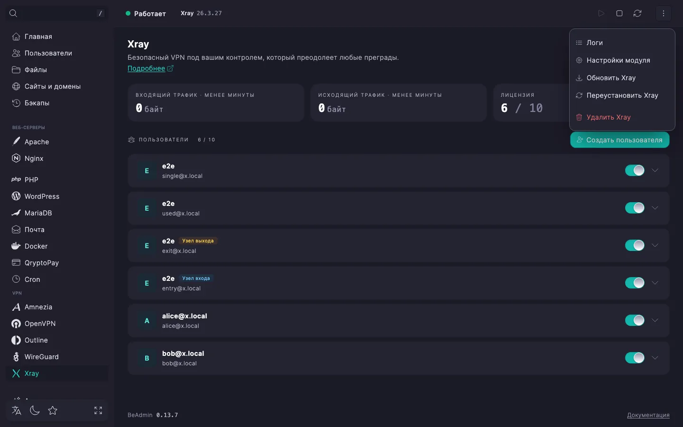The width and height of the screenshot is (683, 427).
Task: Click the stop service square icon
Action: (619, 13)
